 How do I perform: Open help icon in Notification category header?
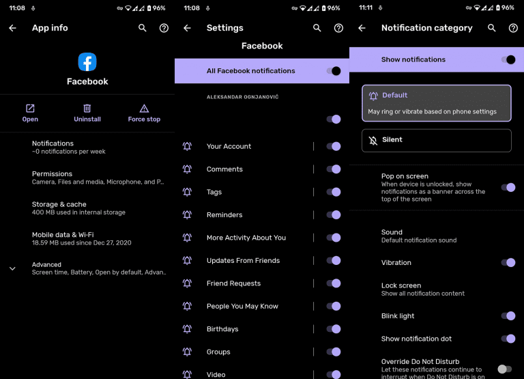(x=513, y=28)
